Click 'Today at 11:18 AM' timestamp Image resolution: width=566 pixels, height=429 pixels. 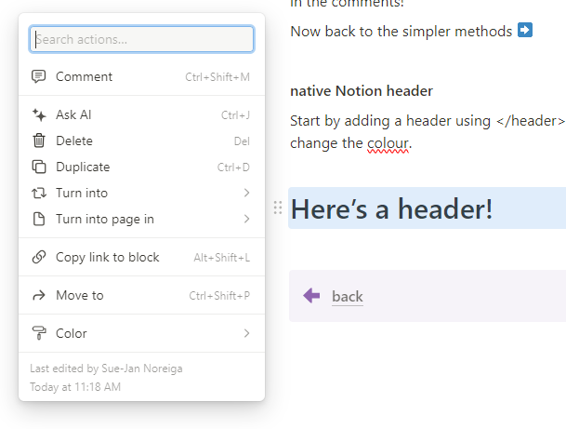pyautogui.click(x=75, y=387)
